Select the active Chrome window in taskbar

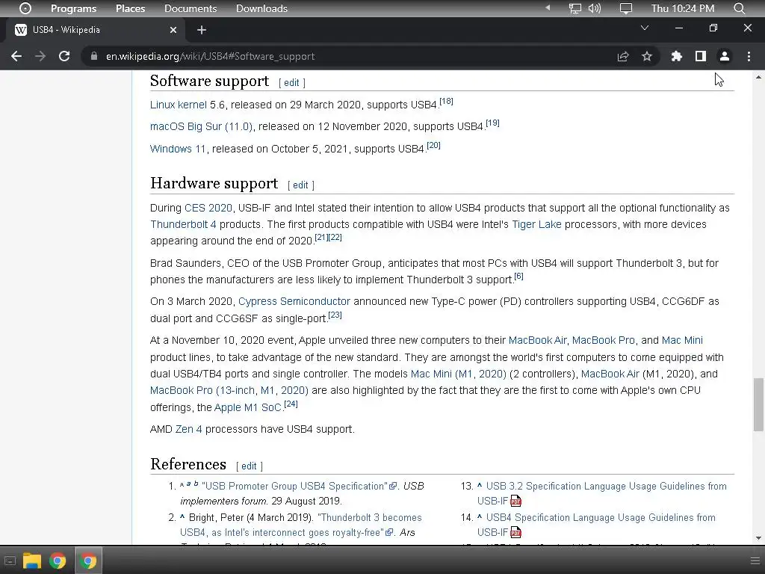point(88,561)
